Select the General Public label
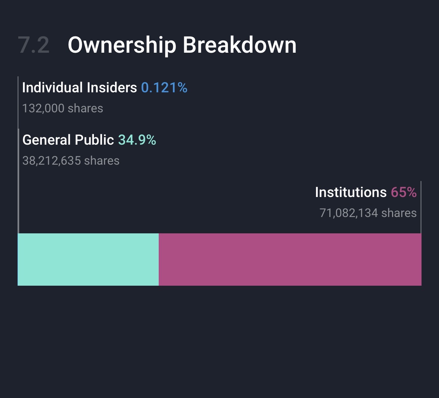This screenshot has height=398, width=439. pyautogui.click(x=68, y=140)
